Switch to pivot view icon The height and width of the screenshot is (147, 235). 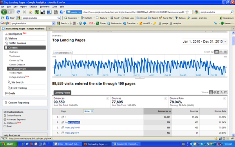coord(226,92)
